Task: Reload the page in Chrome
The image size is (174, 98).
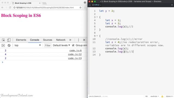Action: 10,7
